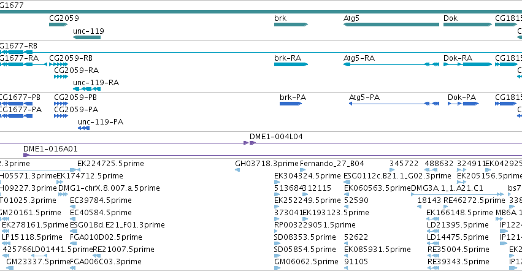Select the LD14475.5prime EST label
Image resolution: width=522 pixels, height=271 pixels.
[458, 237]
